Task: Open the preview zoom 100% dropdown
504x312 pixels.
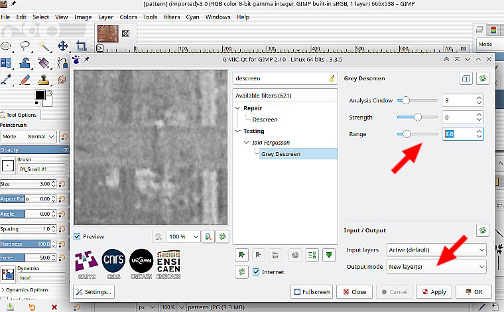Action: click(x=184, y=236)
